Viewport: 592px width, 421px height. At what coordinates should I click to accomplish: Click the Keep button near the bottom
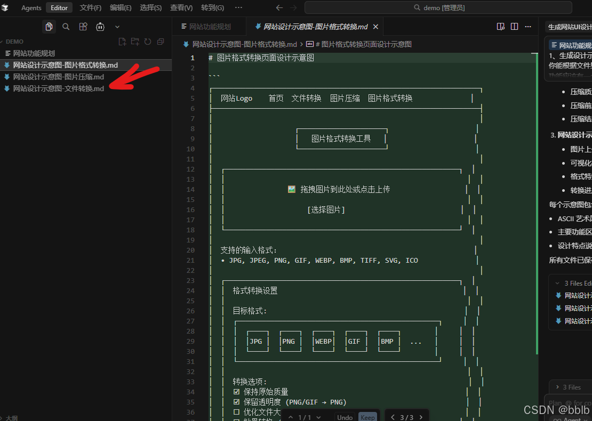[x=367, y=417]
